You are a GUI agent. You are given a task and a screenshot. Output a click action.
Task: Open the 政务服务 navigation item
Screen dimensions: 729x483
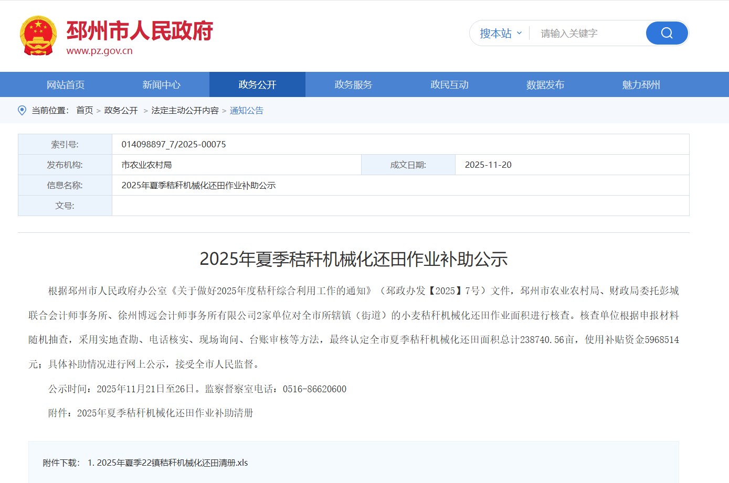point(353,85)
